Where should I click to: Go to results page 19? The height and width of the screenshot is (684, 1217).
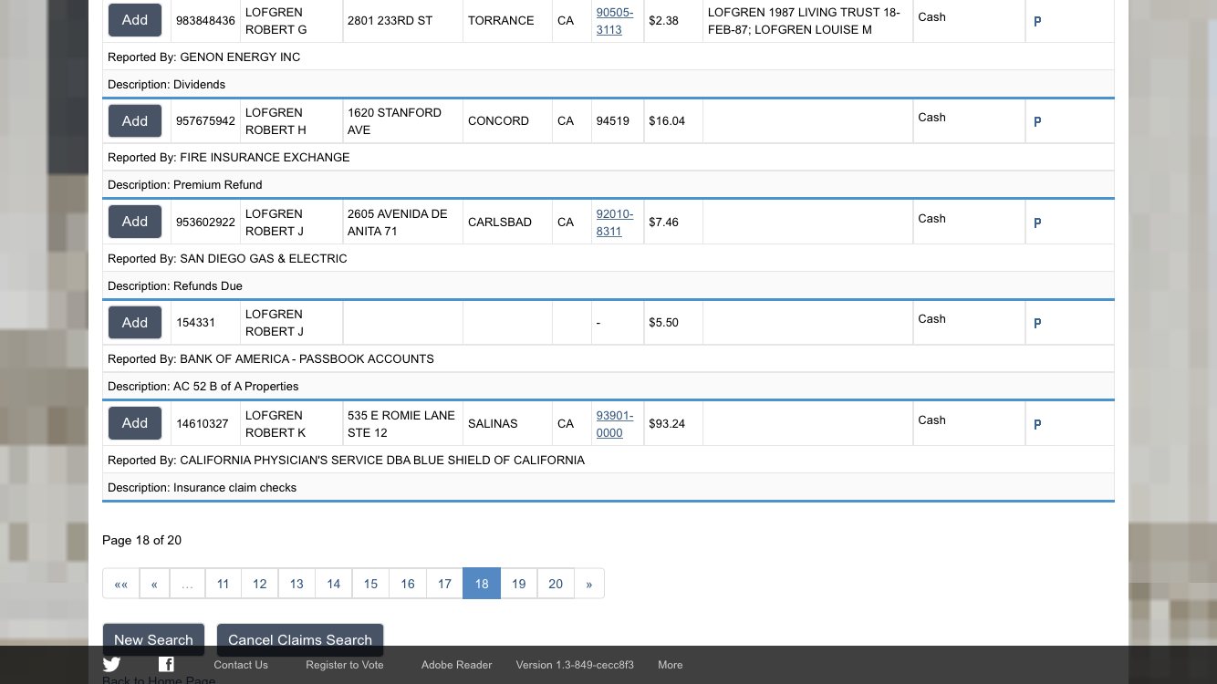coord(519,584)
